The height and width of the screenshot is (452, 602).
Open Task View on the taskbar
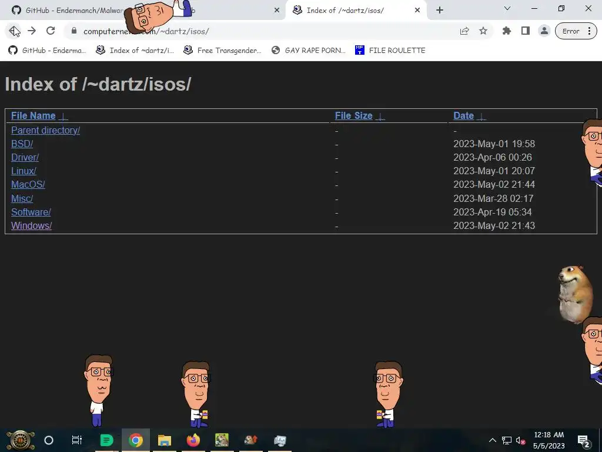[77, 440]
